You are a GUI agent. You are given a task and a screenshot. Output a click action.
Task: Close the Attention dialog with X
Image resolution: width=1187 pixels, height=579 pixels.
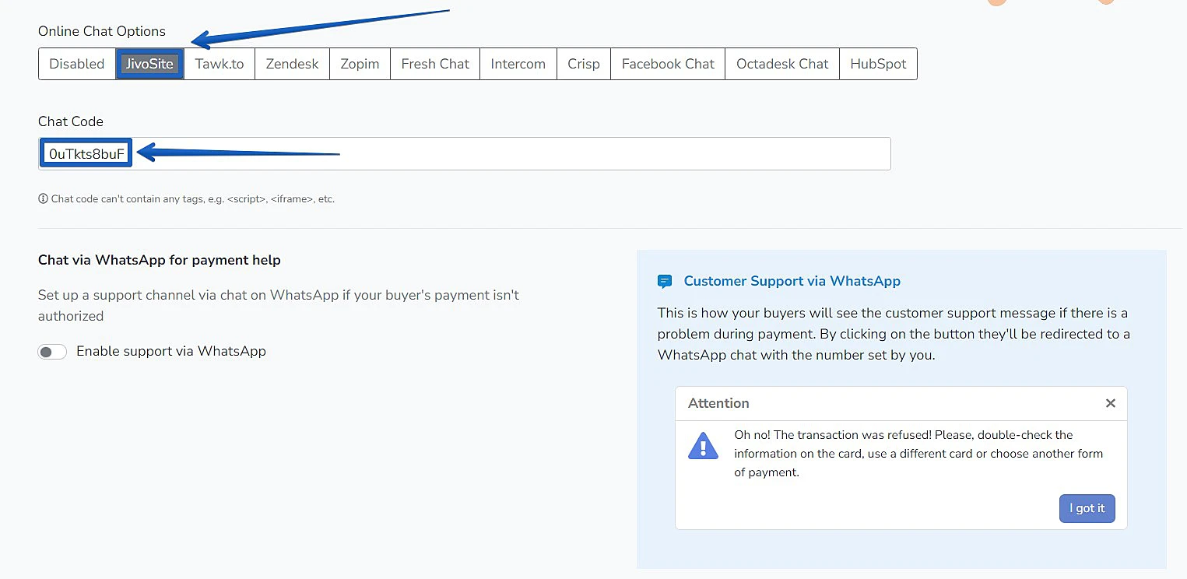tap(1110, 403)
